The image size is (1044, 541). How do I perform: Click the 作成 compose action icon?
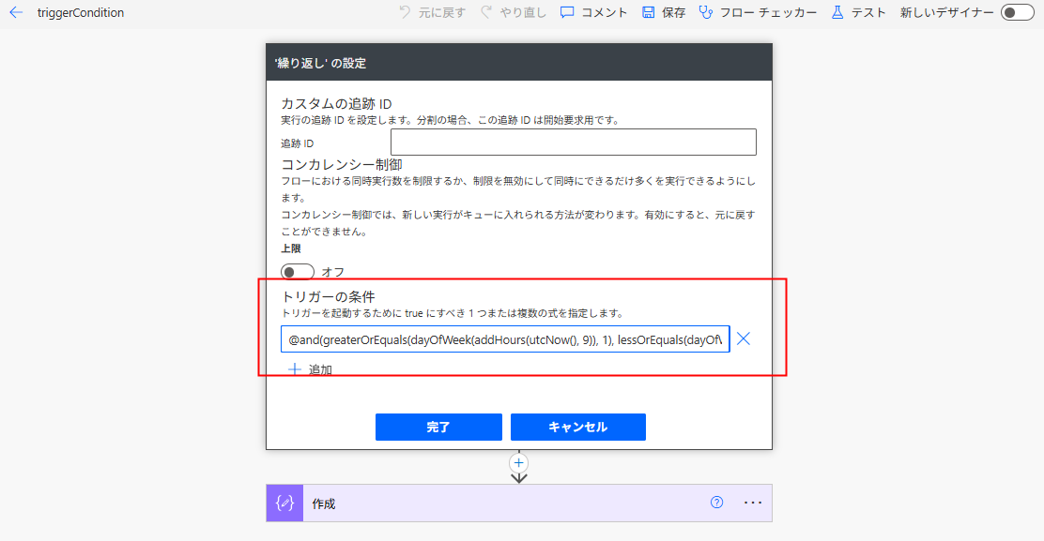(284, 503)
